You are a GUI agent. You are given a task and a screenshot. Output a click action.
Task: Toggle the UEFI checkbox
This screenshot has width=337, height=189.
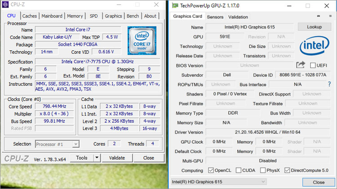(x=313, y=65)
